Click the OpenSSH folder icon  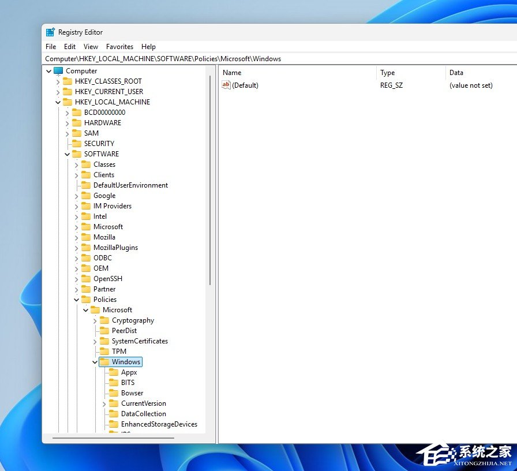pyautogui.click(x=86, y=279)
